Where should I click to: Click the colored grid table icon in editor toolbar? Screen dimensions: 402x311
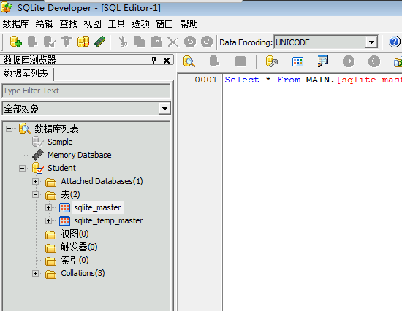(x=297, y=62)
